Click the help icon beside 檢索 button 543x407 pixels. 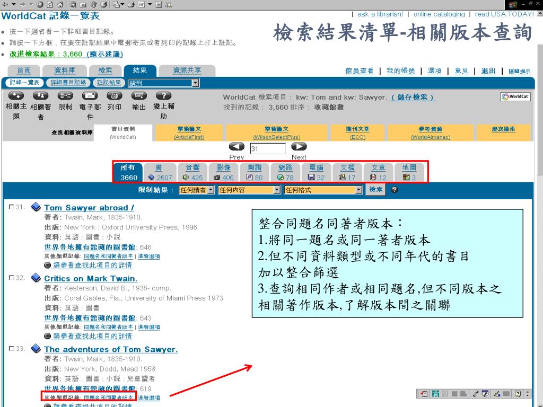coord(394,190)
